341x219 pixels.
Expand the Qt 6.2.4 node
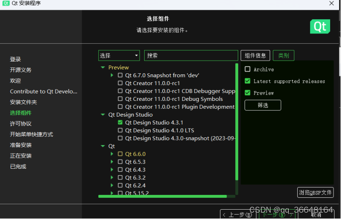(112, 186)
